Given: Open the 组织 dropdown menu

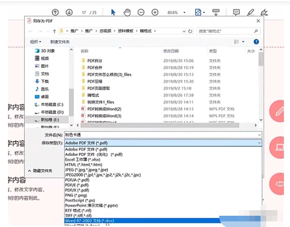Looking at the screenshot, I should (x=36, y=42).
